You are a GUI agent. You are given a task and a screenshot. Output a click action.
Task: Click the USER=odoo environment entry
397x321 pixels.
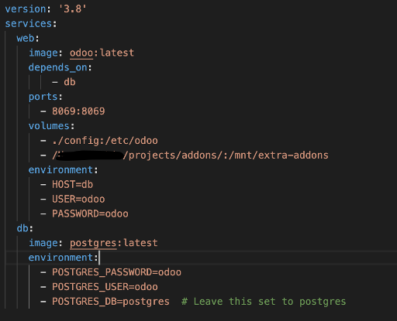tap(78, 199)
